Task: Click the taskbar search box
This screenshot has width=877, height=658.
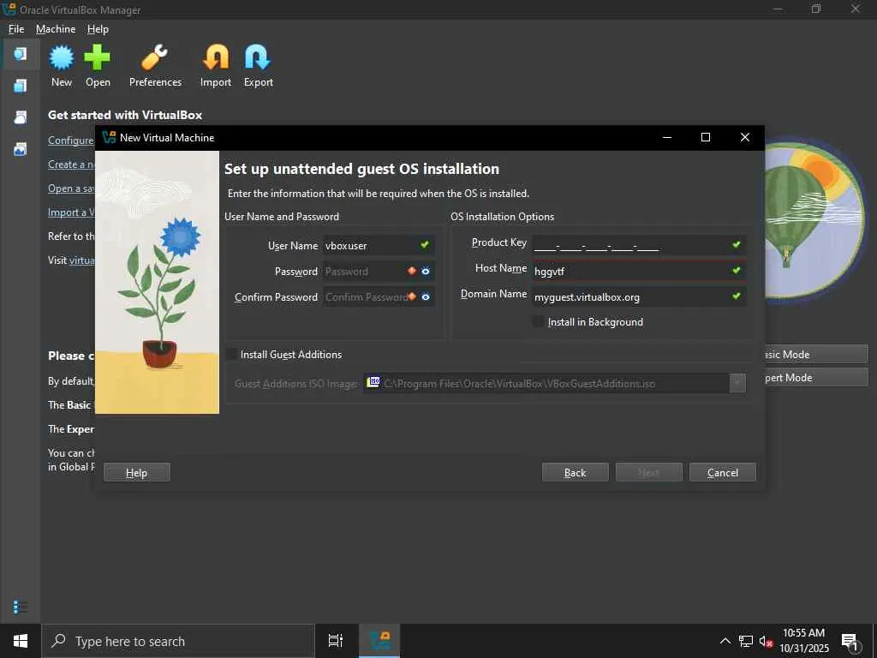Action: [x=178, y=641]
